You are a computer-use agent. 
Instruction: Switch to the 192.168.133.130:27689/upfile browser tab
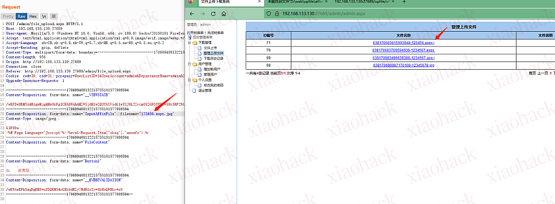[364, 2]
